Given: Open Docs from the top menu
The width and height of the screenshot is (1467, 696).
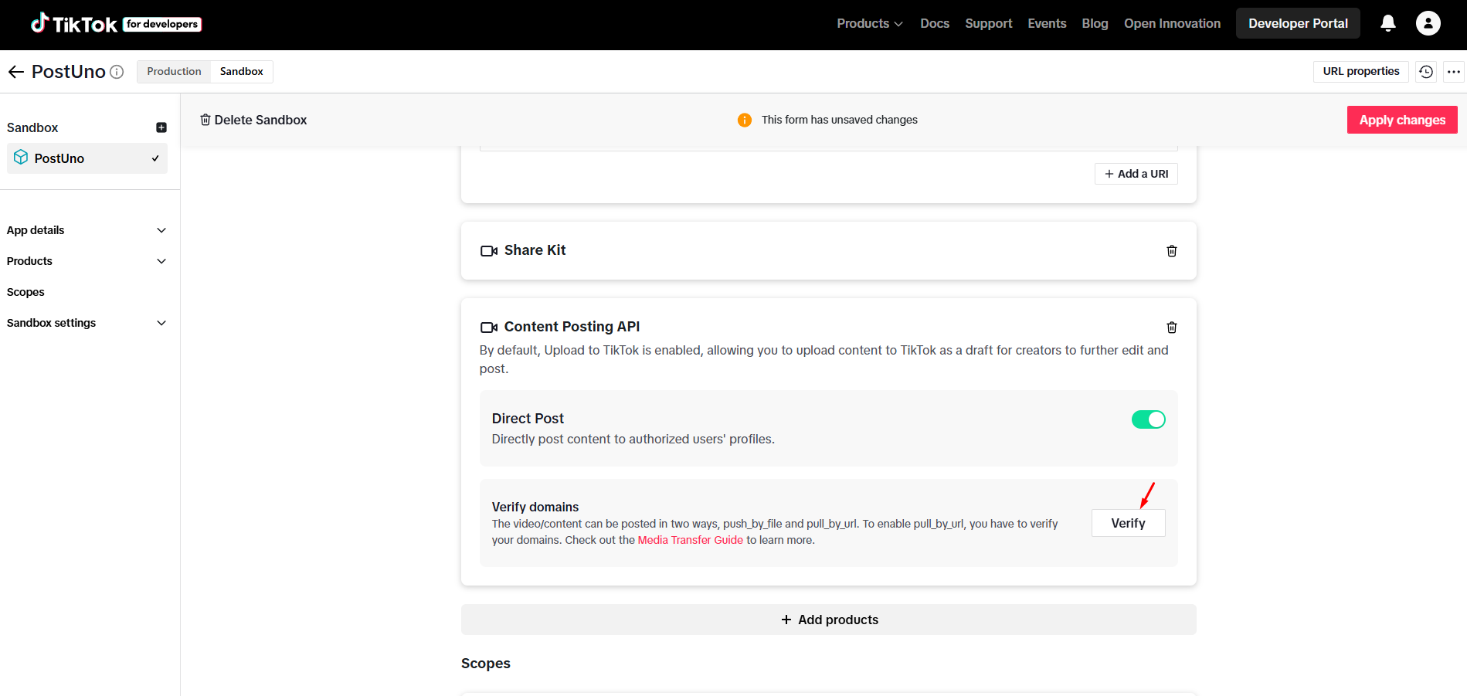Looking at the screenshot, I should 934,24.
